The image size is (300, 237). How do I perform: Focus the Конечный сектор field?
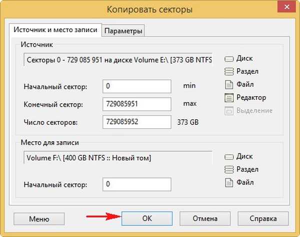(x=137, y=104)
